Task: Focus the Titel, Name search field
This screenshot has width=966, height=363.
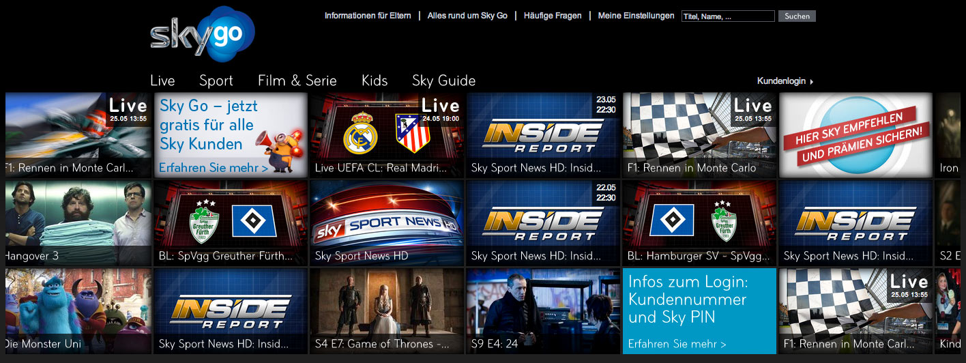Action: 728,16
